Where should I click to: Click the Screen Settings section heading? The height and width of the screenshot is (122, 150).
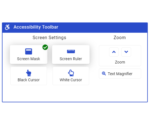49,37
